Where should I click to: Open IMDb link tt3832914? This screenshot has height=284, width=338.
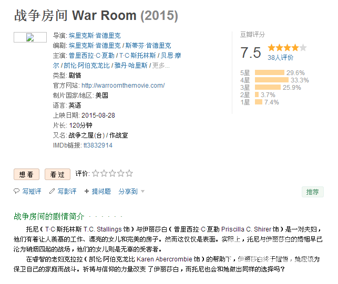98,145
